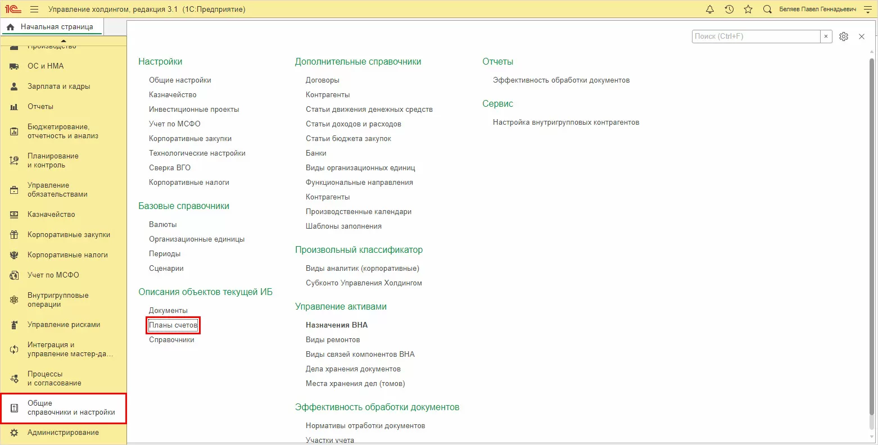Close the functions panel with X
The image size is (878, 445).
[x=862, y=37]
